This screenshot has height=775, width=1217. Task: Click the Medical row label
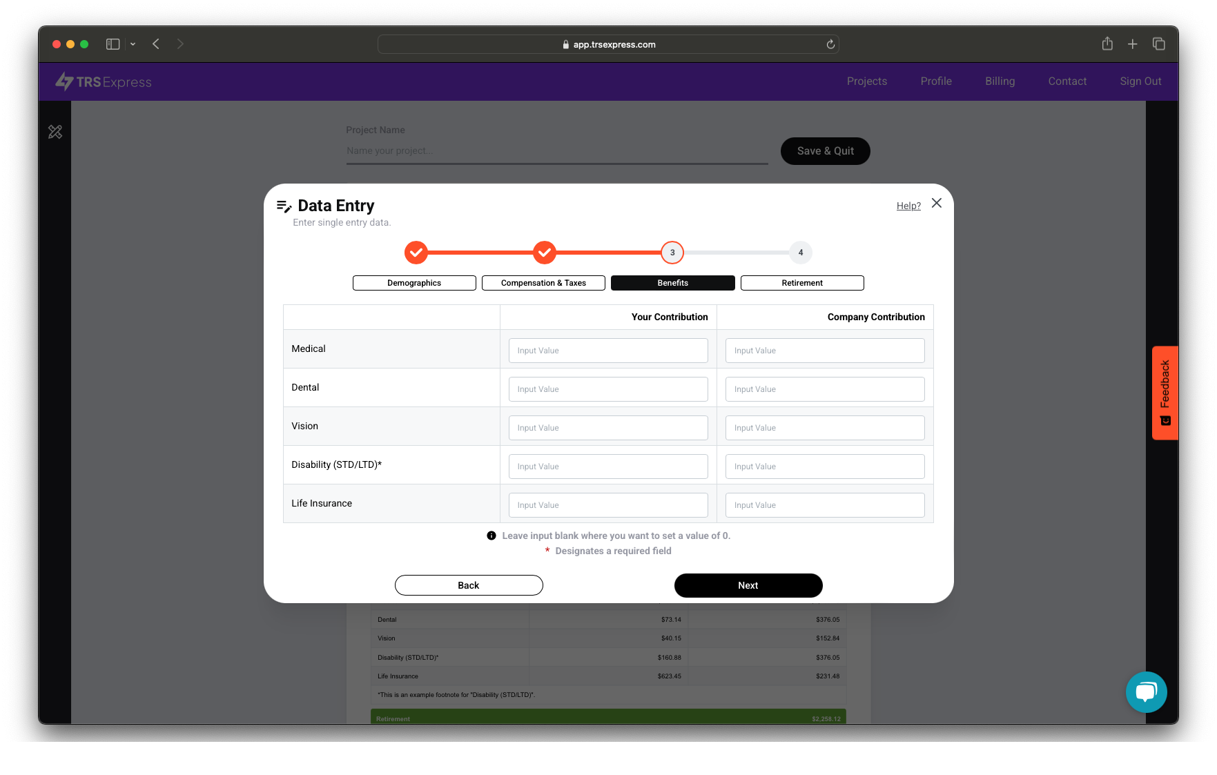click(x=309, y=349)
